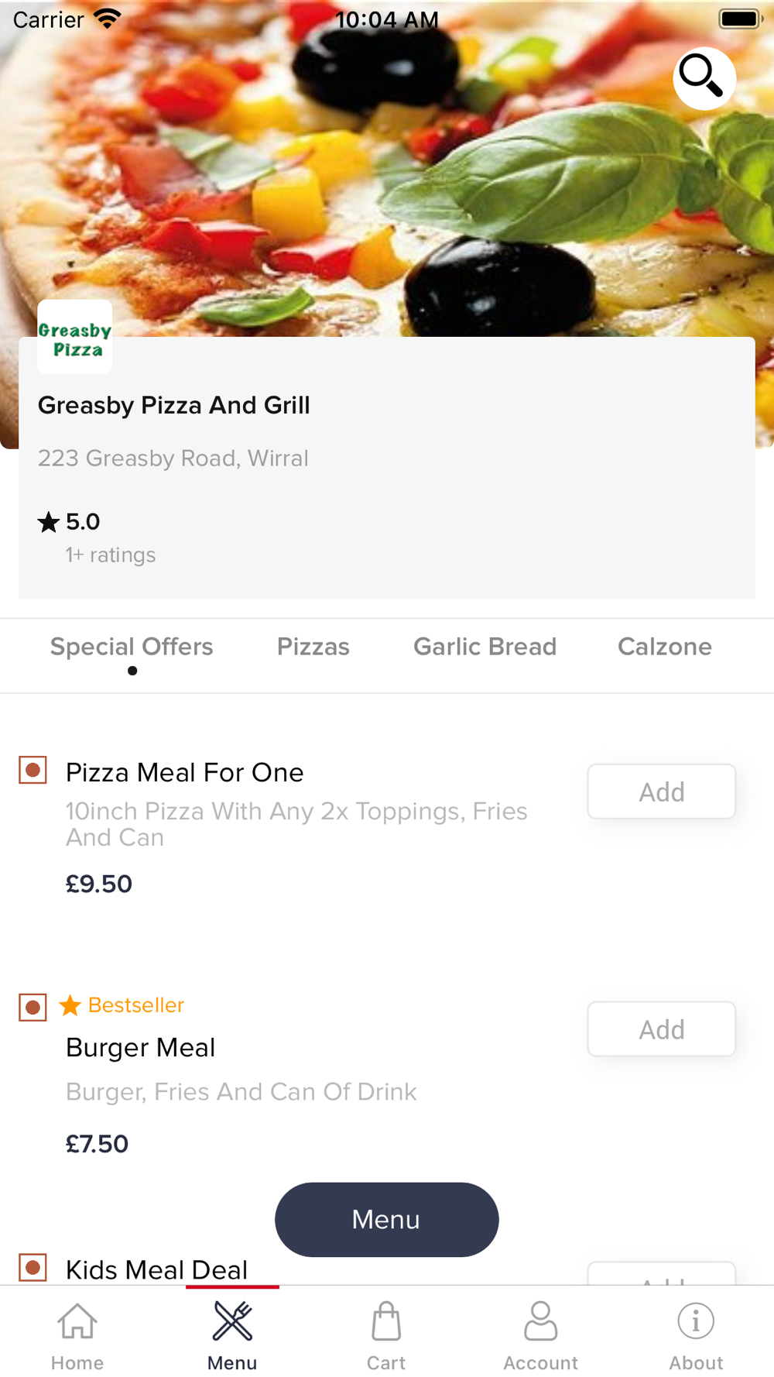The height and width of the screenshot is (1377, 774).
Task: Tap the Greasby Pizza logo thumbnail
Action: point(75,338)
